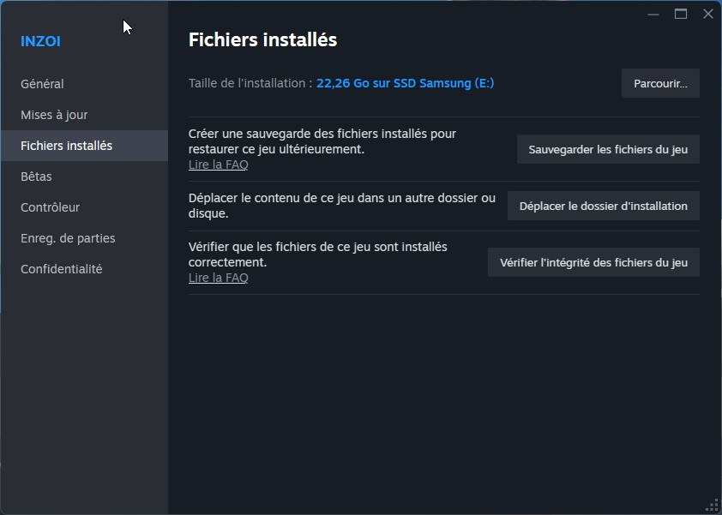The height and width of the screenshot is (515, 722).
Task: Open the Bêtas section
Action: (x=34, y=176)
